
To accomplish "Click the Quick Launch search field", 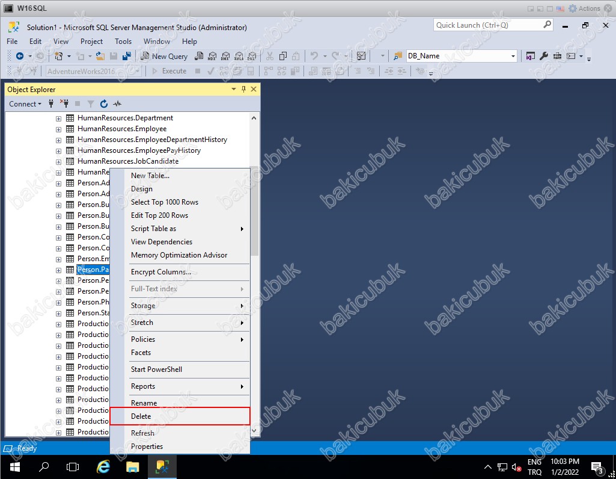I will (x=493, y=25).
